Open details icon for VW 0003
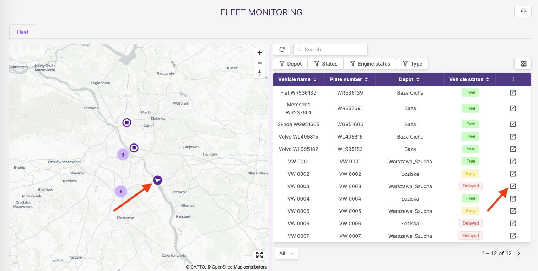Viewport: 538px width, 271px height. pos(513,186)
